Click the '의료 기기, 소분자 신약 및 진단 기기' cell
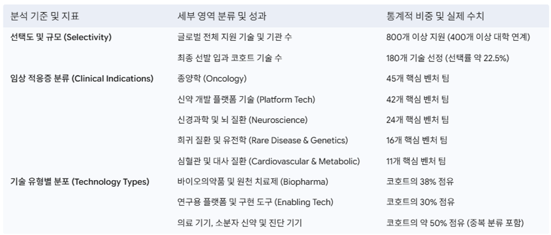Image resolution: width=551 pixels, height=235 pixels. point(240,223)
